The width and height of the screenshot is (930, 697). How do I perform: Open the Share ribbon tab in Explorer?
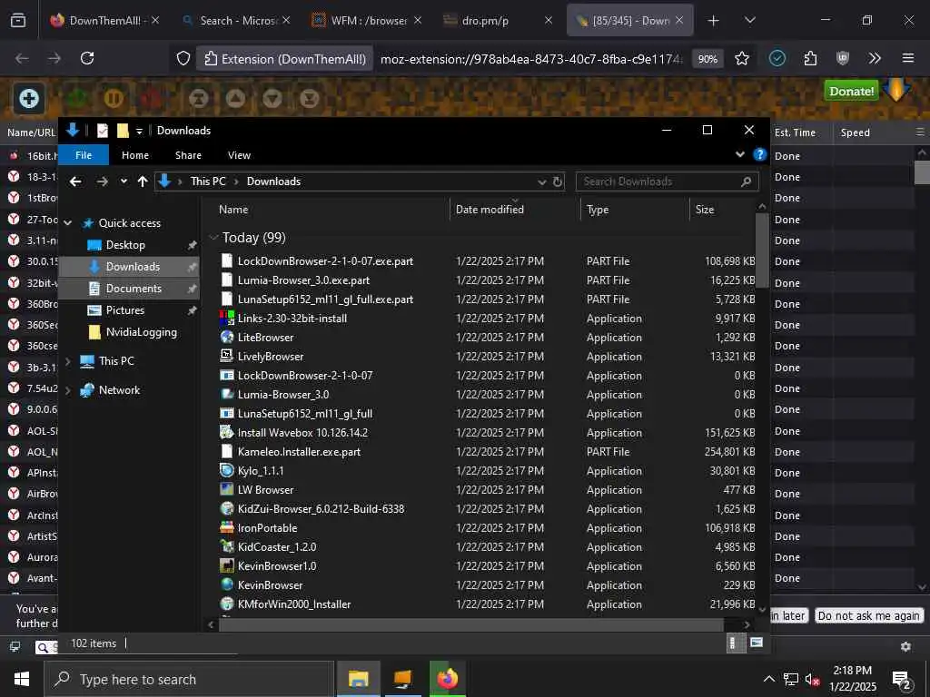[188, 155]
